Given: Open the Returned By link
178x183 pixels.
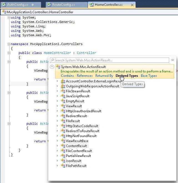Looking at the screenshot, I should click(104, 76).
